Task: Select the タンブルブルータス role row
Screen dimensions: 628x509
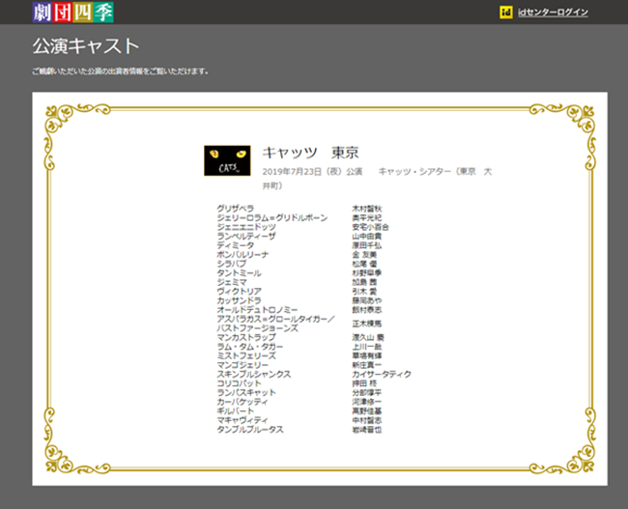Action: (250, 429)
